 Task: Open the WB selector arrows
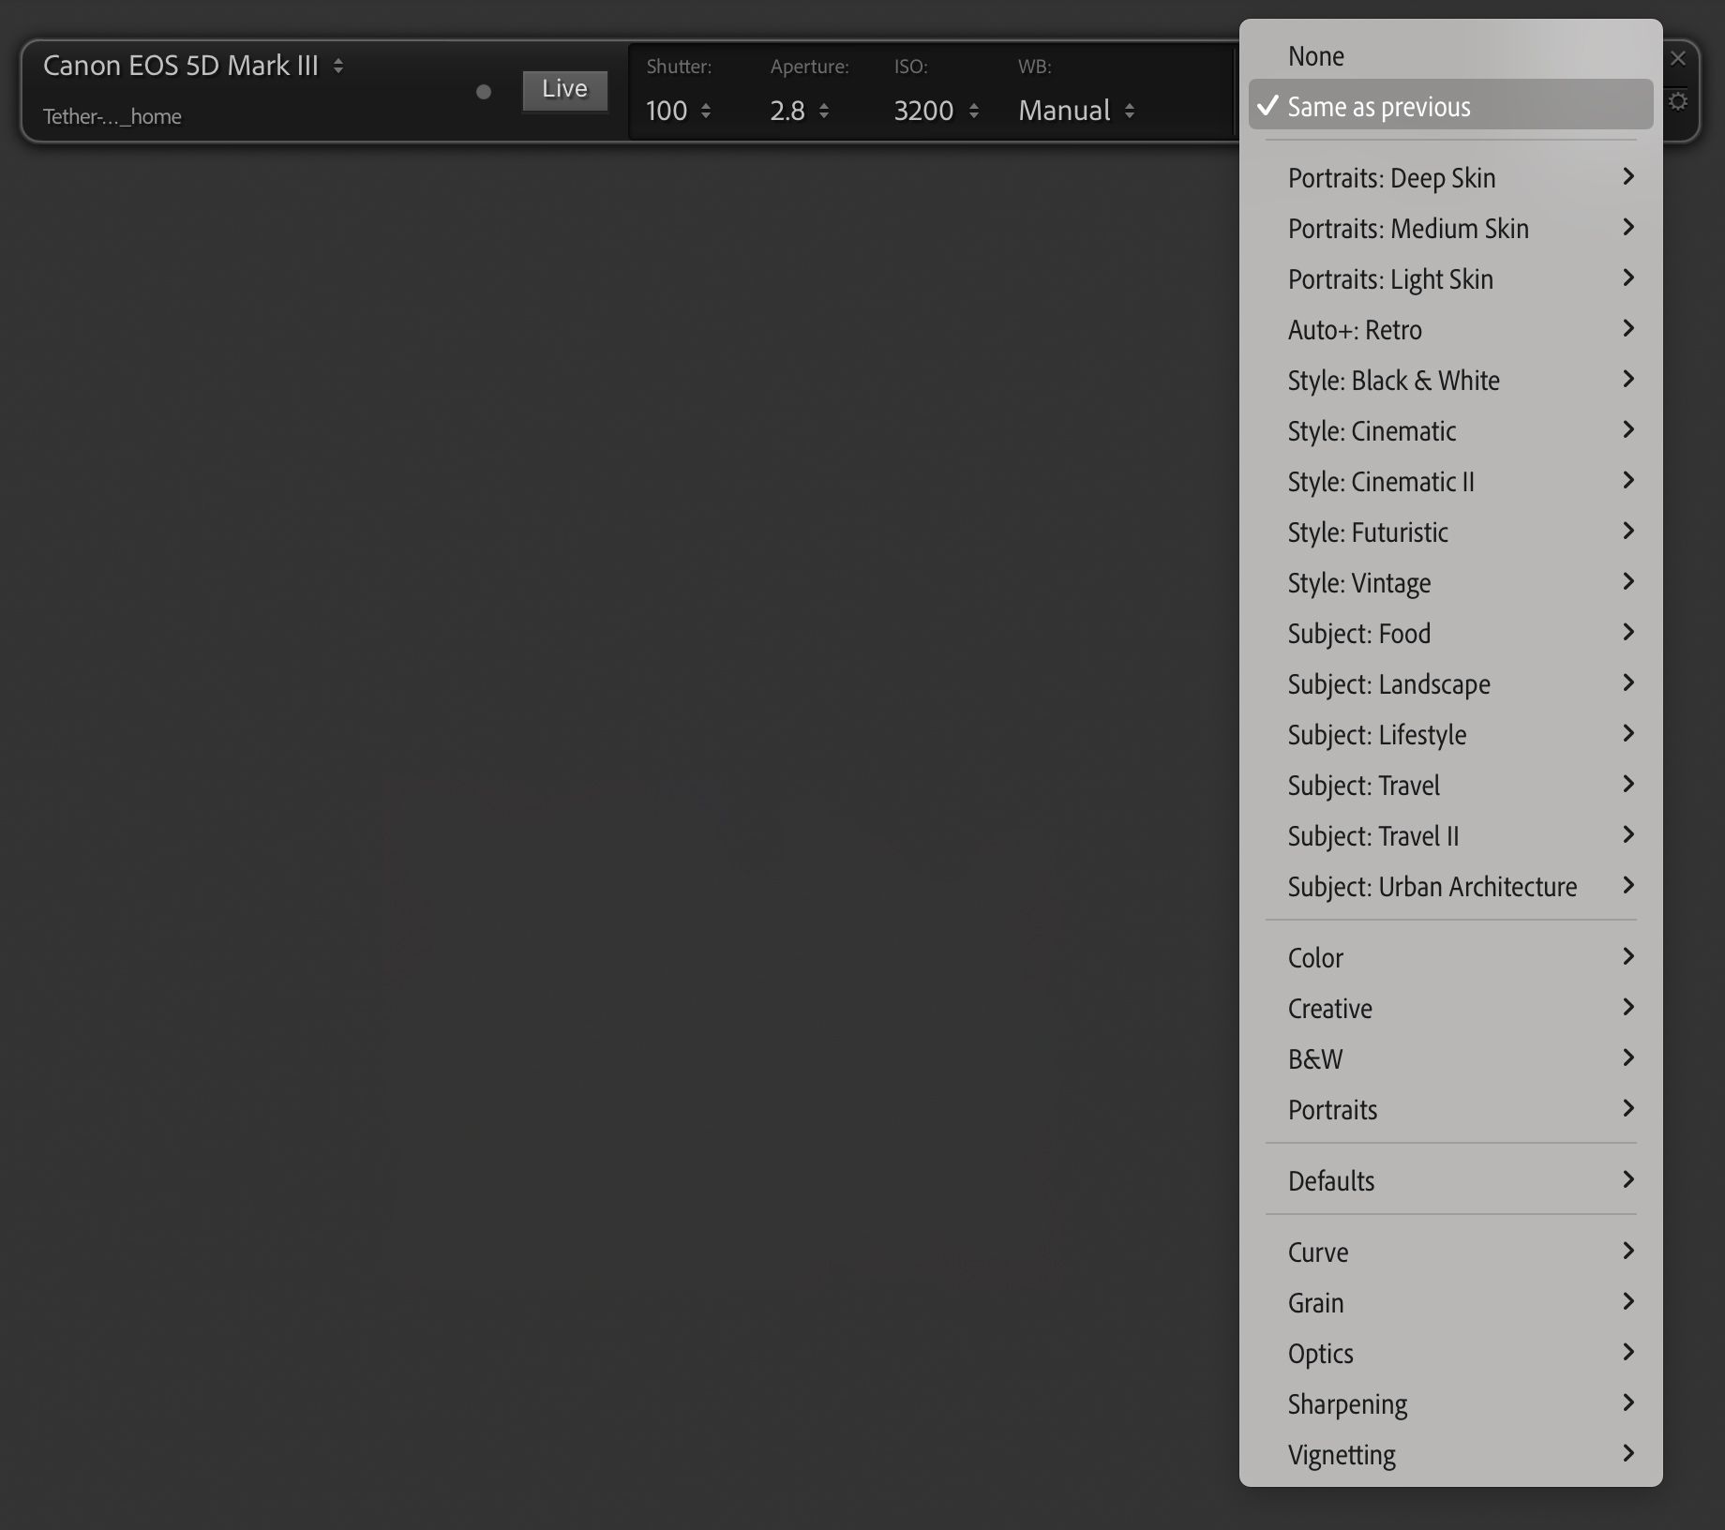tap(1132, 111)
